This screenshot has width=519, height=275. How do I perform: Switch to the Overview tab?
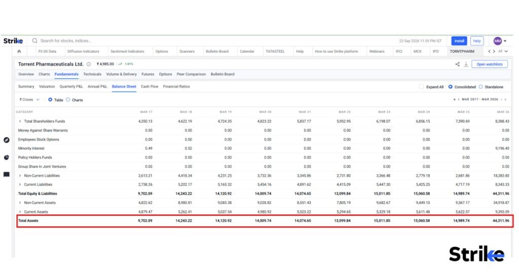pyautogui.click(x=26, y=74)
